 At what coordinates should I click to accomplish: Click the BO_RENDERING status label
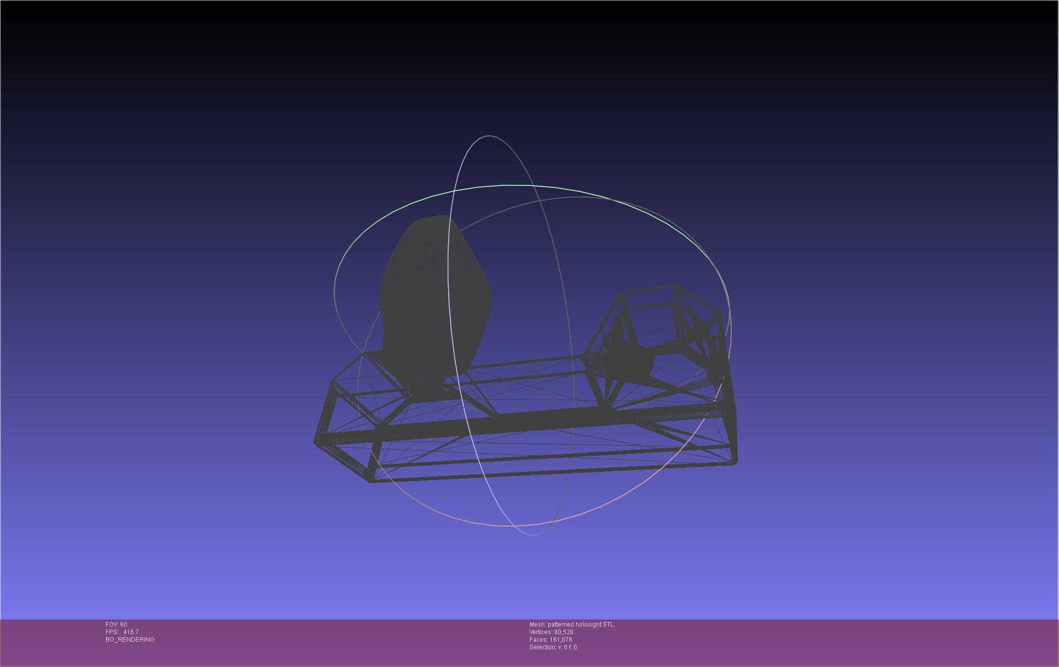(130, 640)
